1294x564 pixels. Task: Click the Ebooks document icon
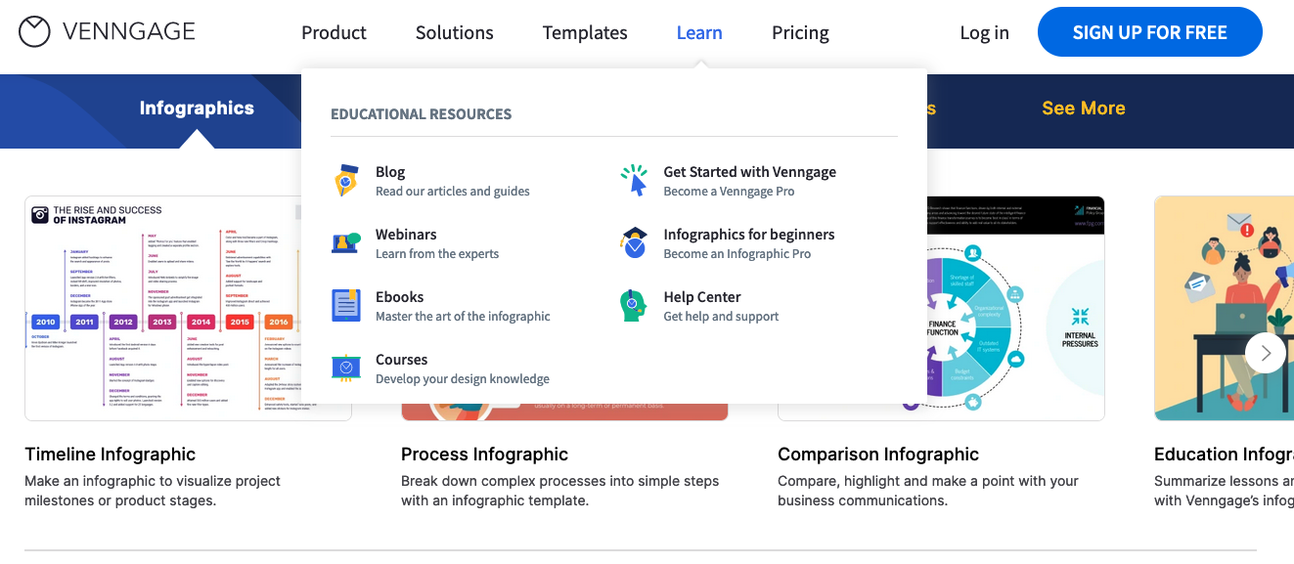tap(345, 306)
